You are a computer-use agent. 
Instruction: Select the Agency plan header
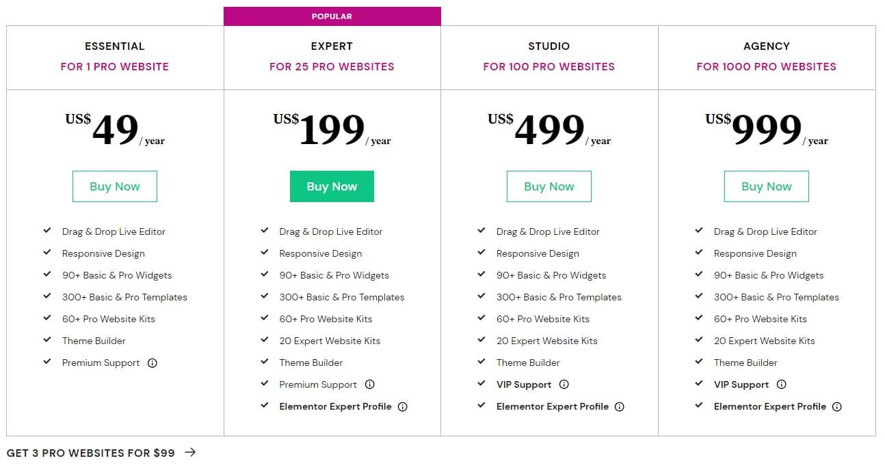(767, 46)
